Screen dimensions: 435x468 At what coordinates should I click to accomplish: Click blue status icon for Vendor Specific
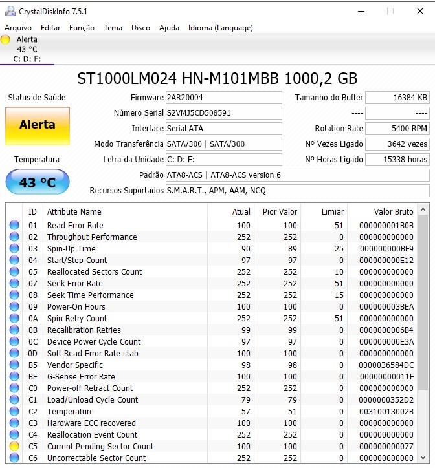(x=14, y=365)
